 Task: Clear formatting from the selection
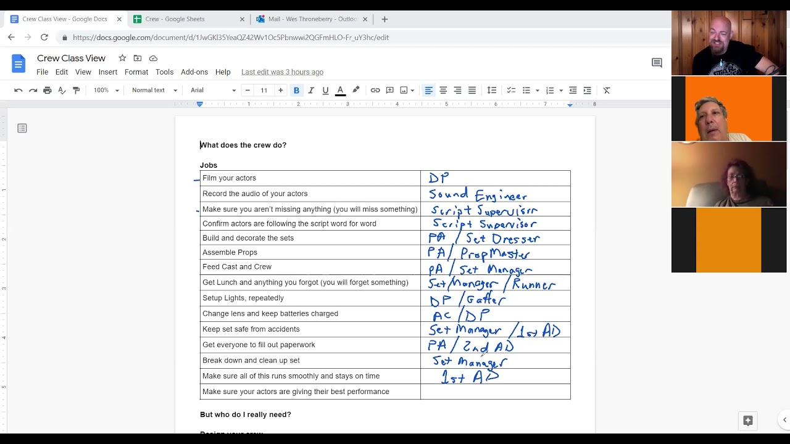[x=607, y=90]
